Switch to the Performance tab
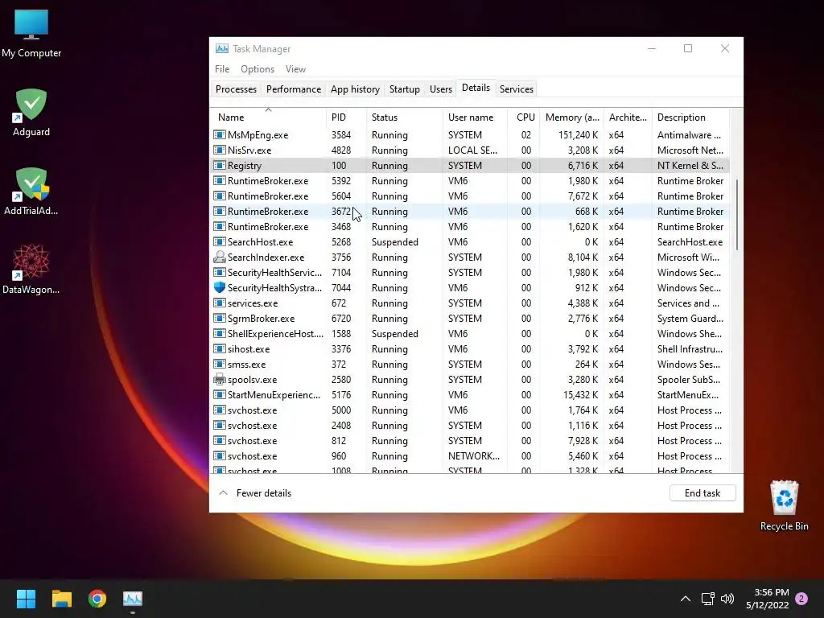Screen dimensions: 824x618 tap(293, 89)
